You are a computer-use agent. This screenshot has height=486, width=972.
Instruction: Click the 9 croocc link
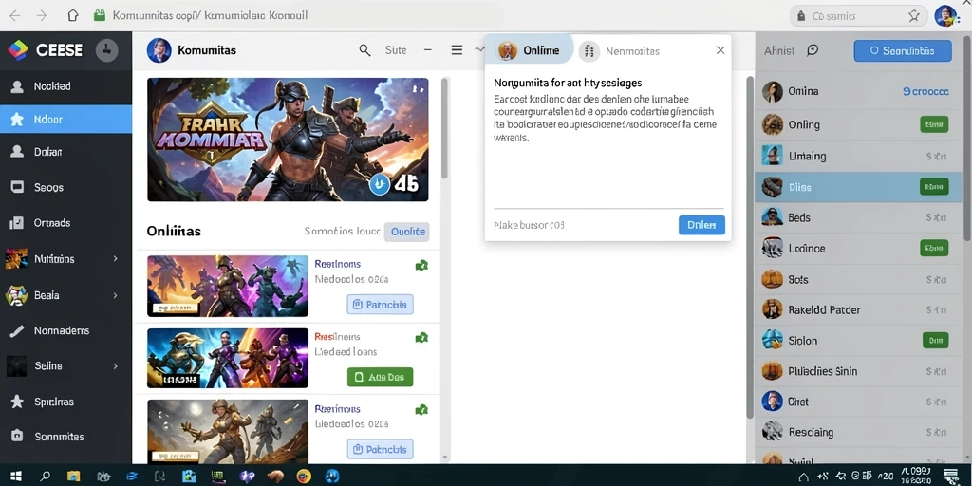pyautogui.click(x=925, y=91)
